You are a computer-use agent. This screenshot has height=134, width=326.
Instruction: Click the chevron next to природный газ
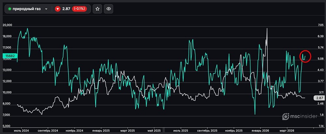pyautogui.click(x=46, y=9)
